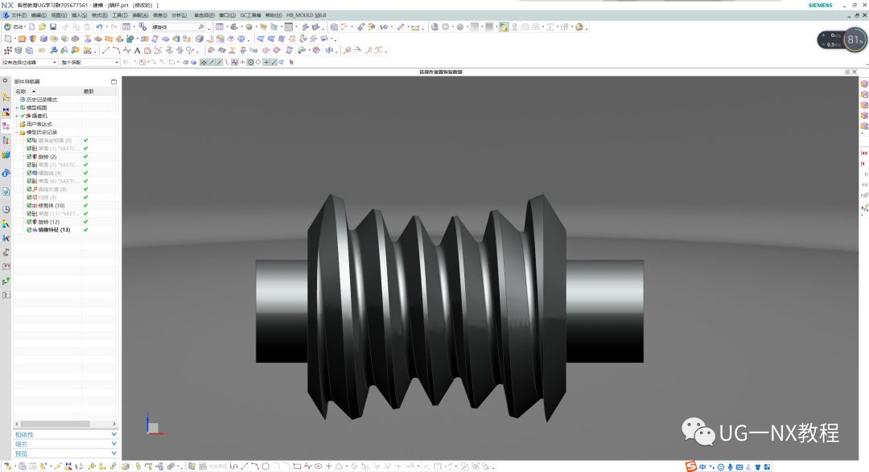Click the network speed 81% widget
Screen dimensions: 869x472
click(x=842, y=40)
